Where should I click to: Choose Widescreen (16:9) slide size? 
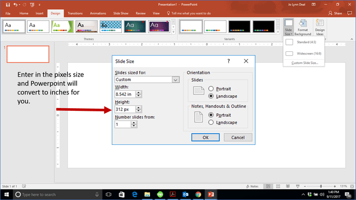pos(304,54)
